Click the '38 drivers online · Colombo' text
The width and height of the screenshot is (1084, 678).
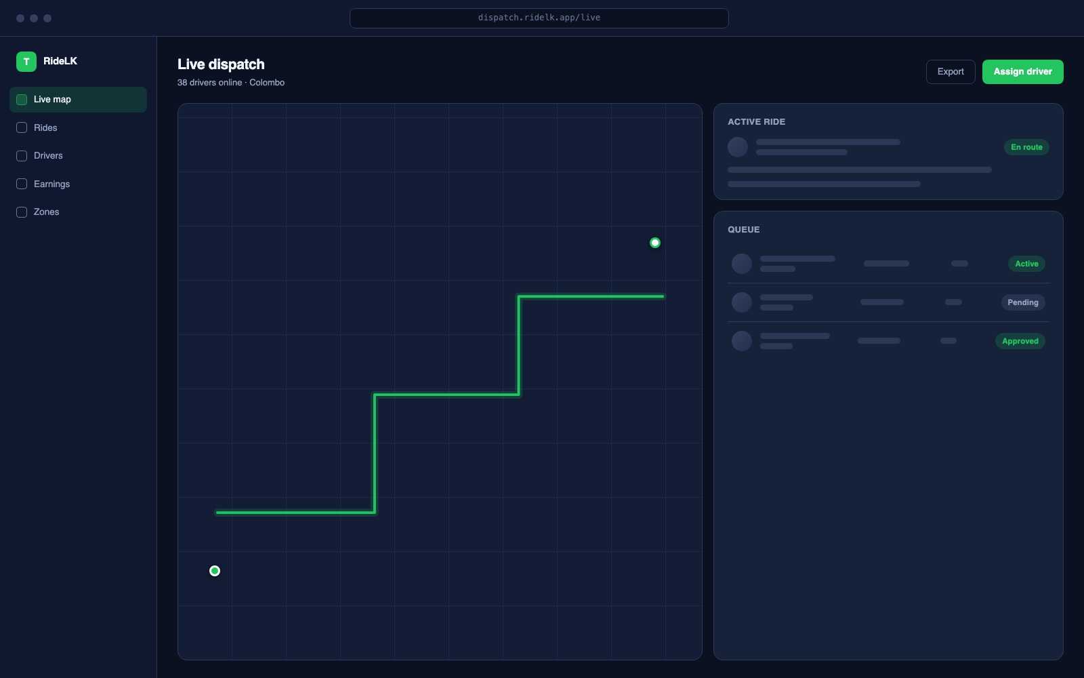[231, 83]
